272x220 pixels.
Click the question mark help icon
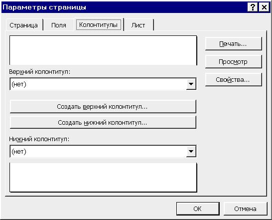click(x=253, y=7)
